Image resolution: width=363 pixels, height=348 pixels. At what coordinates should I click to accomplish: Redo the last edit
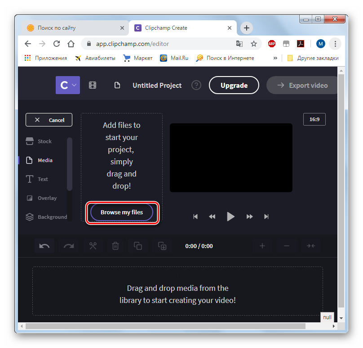pos(69,246)
